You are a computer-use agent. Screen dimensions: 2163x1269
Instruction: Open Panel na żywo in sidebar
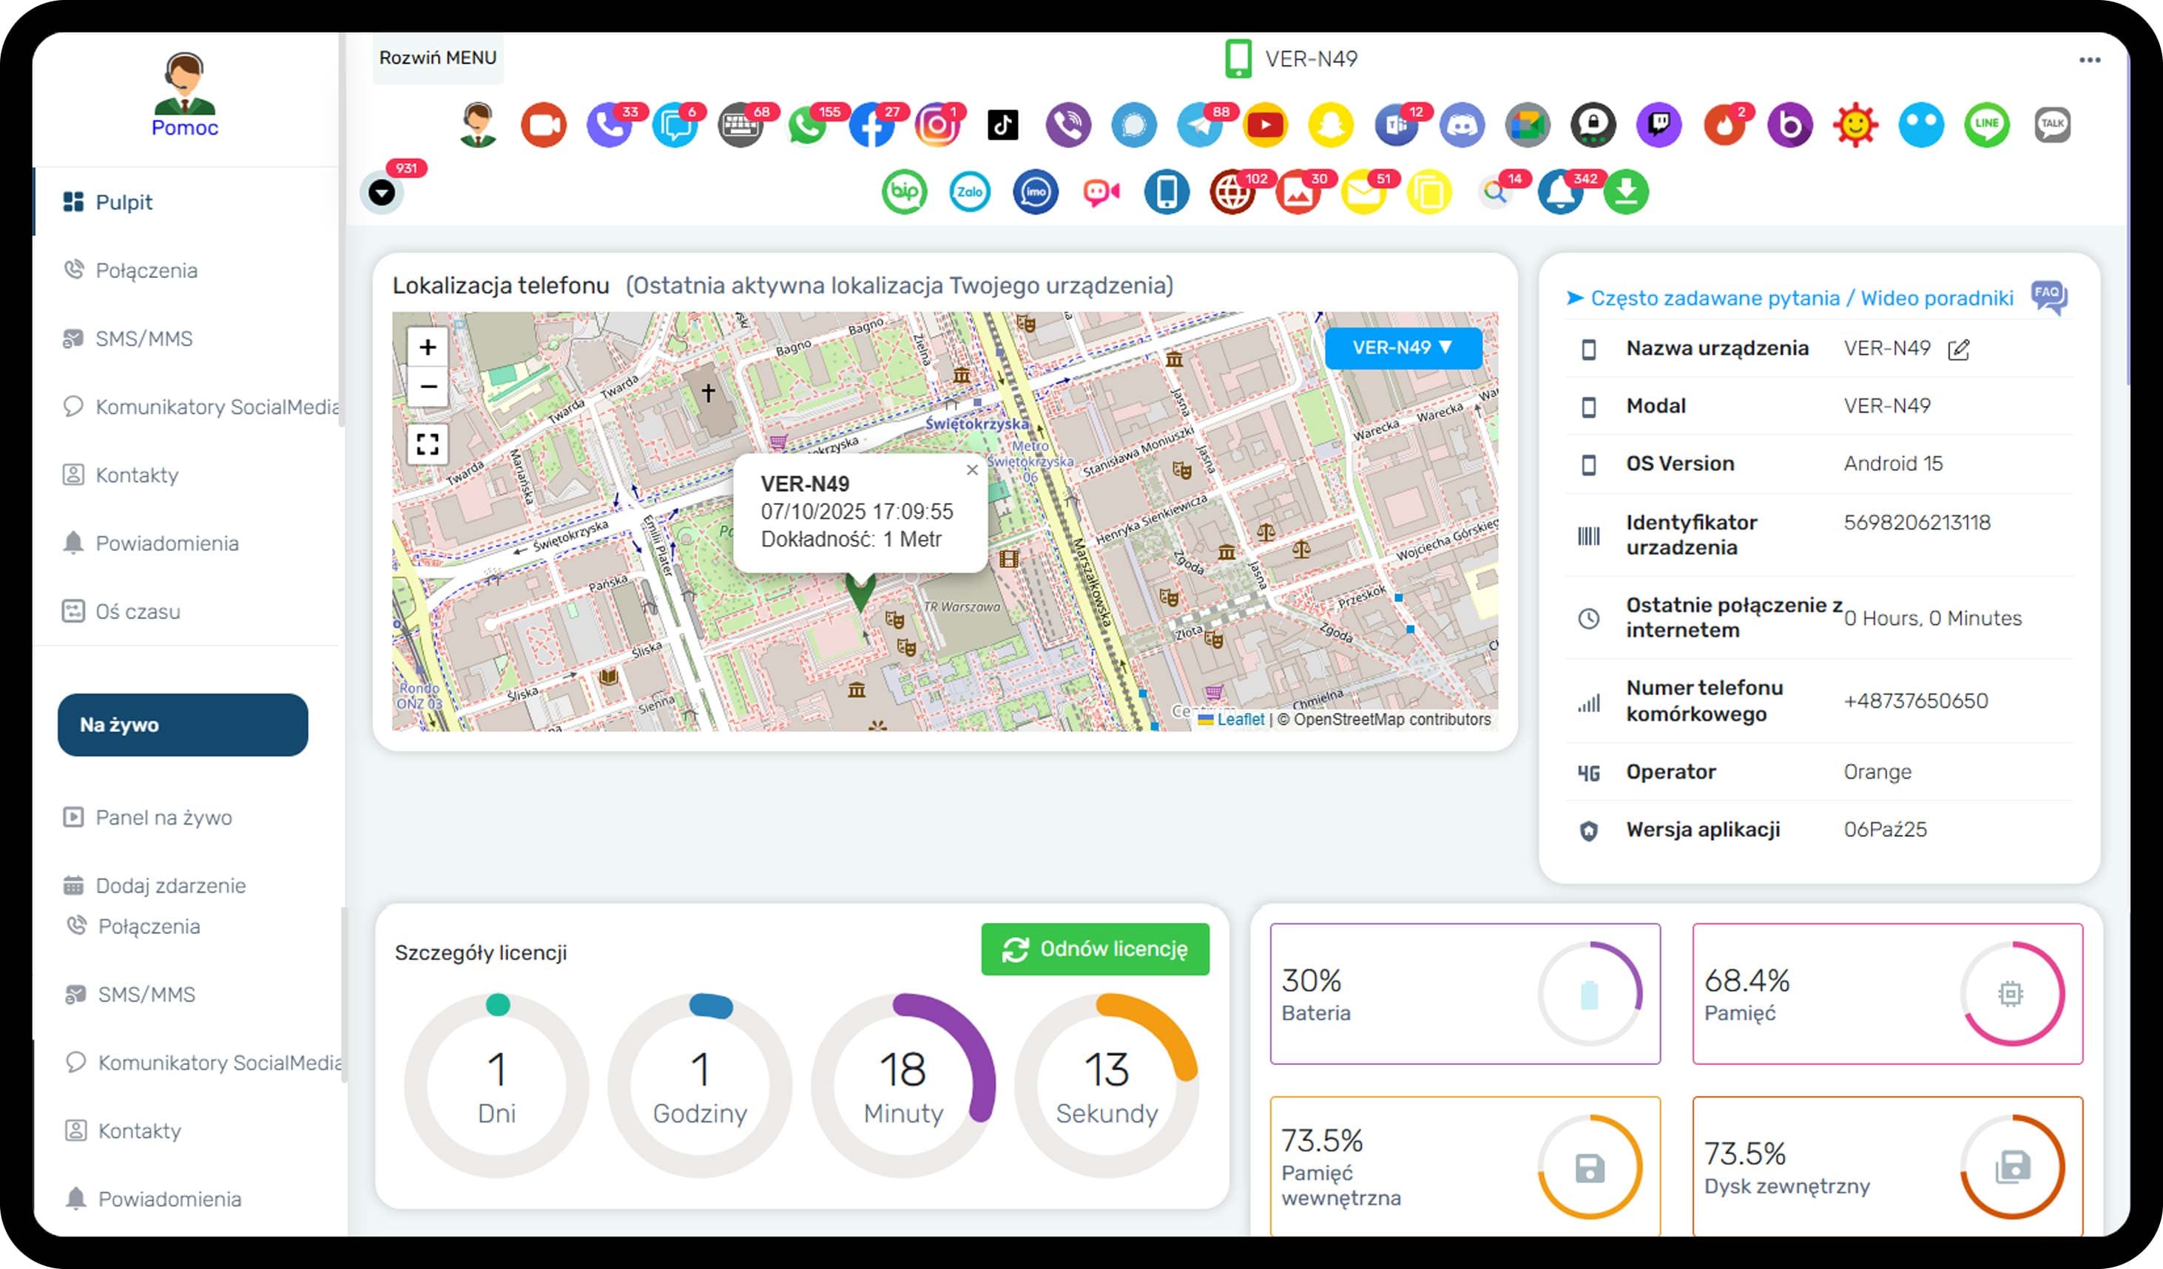[163, 817]
